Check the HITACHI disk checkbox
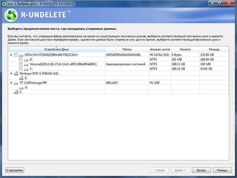This screenshot has width=237, height=178. point(15,55)
